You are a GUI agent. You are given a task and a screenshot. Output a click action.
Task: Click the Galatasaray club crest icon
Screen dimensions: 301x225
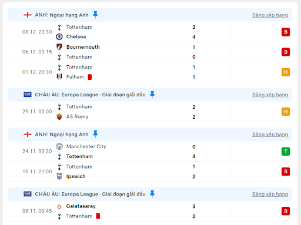click(59, 206)
